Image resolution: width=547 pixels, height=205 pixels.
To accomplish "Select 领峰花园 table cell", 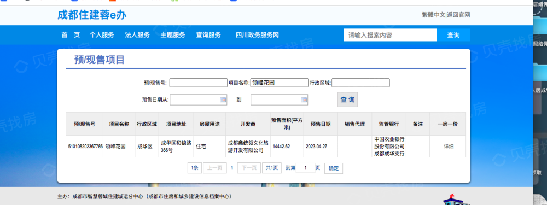I will tap(119, 147).
